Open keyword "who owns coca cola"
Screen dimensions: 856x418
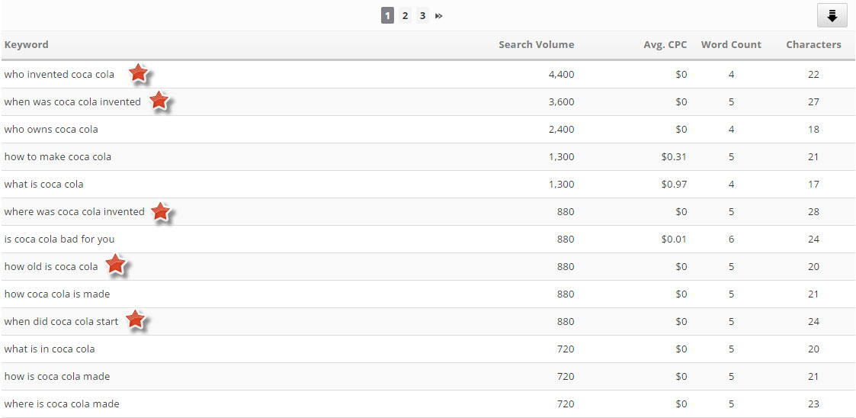[x=51, y=130]
